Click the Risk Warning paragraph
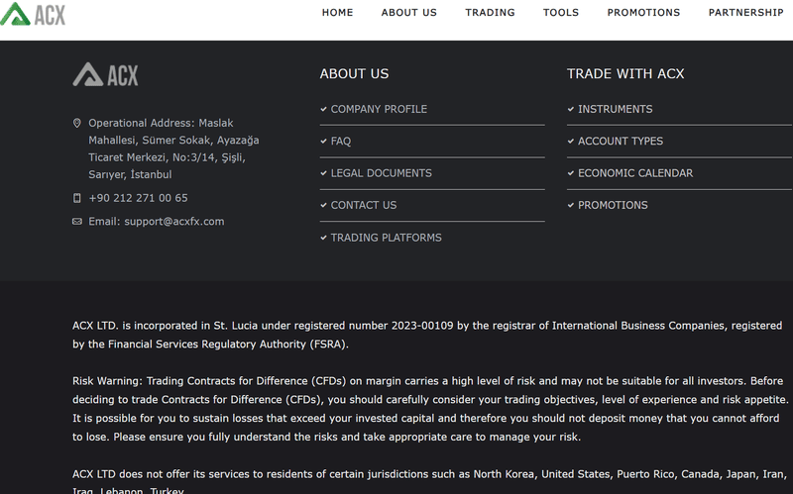Viewport: 793px width, 494px height. (430, 409)
